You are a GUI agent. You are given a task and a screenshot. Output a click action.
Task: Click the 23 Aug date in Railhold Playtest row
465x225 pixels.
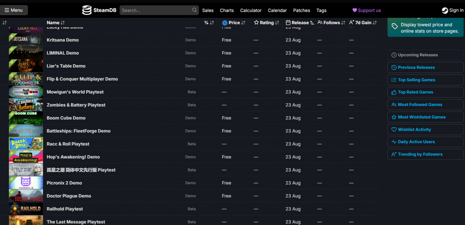point(293,209)
